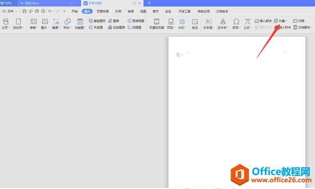Click the small display icon on 测试.docx tab
315x189 pixels.
(x=71, y=3)
